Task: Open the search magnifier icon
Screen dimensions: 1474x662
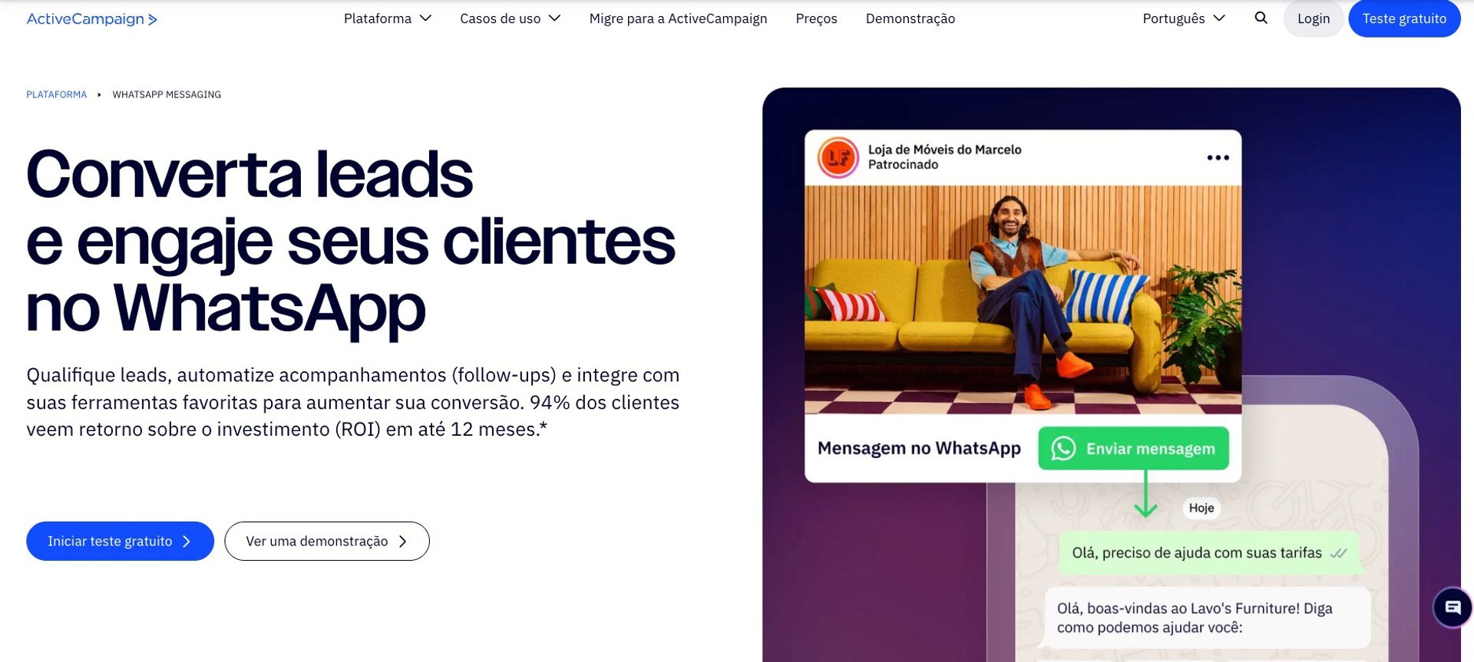Action: (x=1261, y=18)
